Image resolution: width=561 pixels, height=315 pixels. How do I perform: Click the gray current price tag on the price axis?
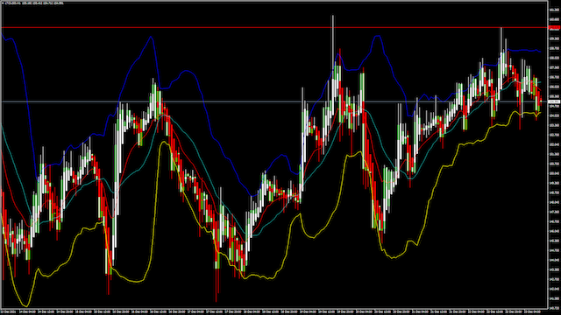(554, 101)
